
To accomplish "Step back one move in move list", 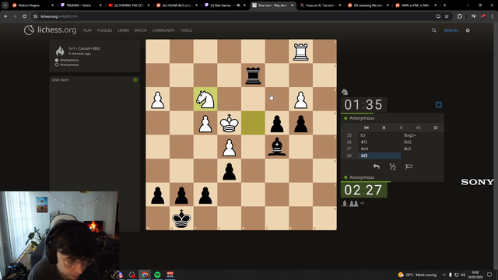I will coord(384,128).
